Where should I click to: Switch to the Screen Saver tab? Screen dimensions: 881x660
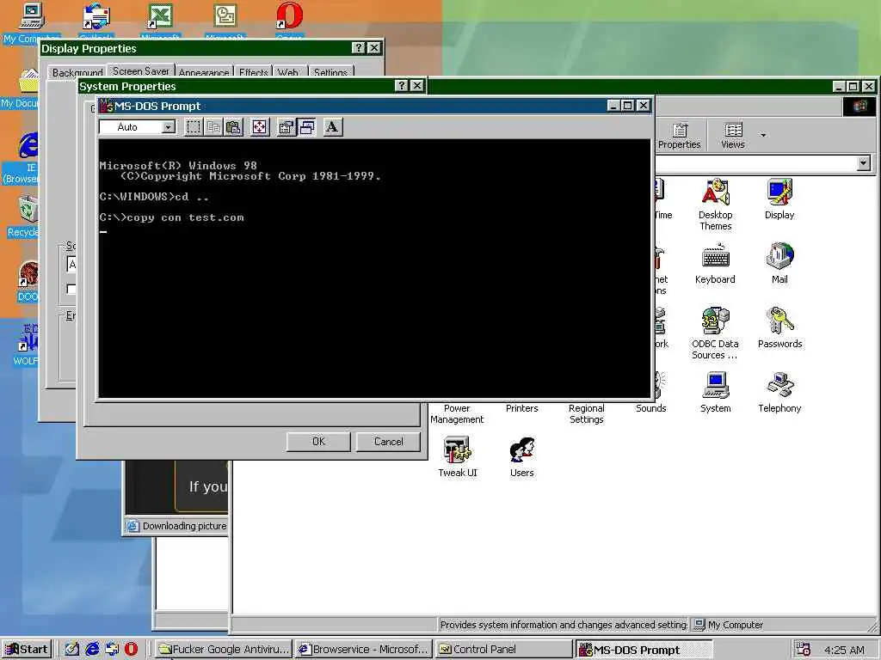[x=140, y=70]
